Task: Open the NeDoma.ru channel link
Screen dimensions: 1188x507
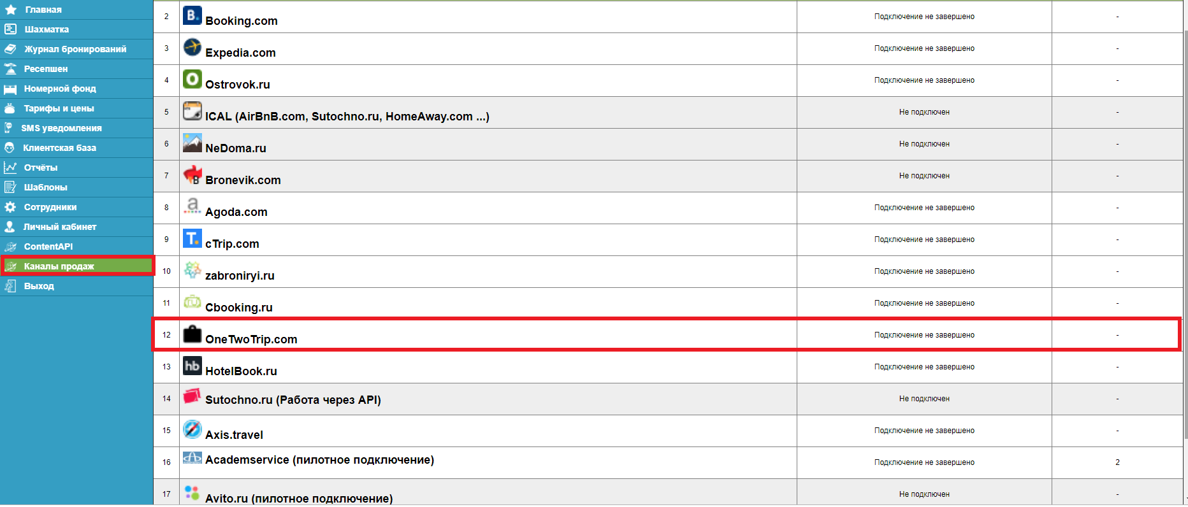Action: (x=236, y=148)
